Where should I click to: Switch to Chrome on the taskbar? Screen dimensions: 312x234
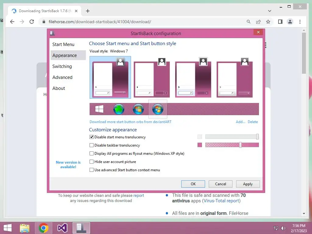tap(44, 228)
